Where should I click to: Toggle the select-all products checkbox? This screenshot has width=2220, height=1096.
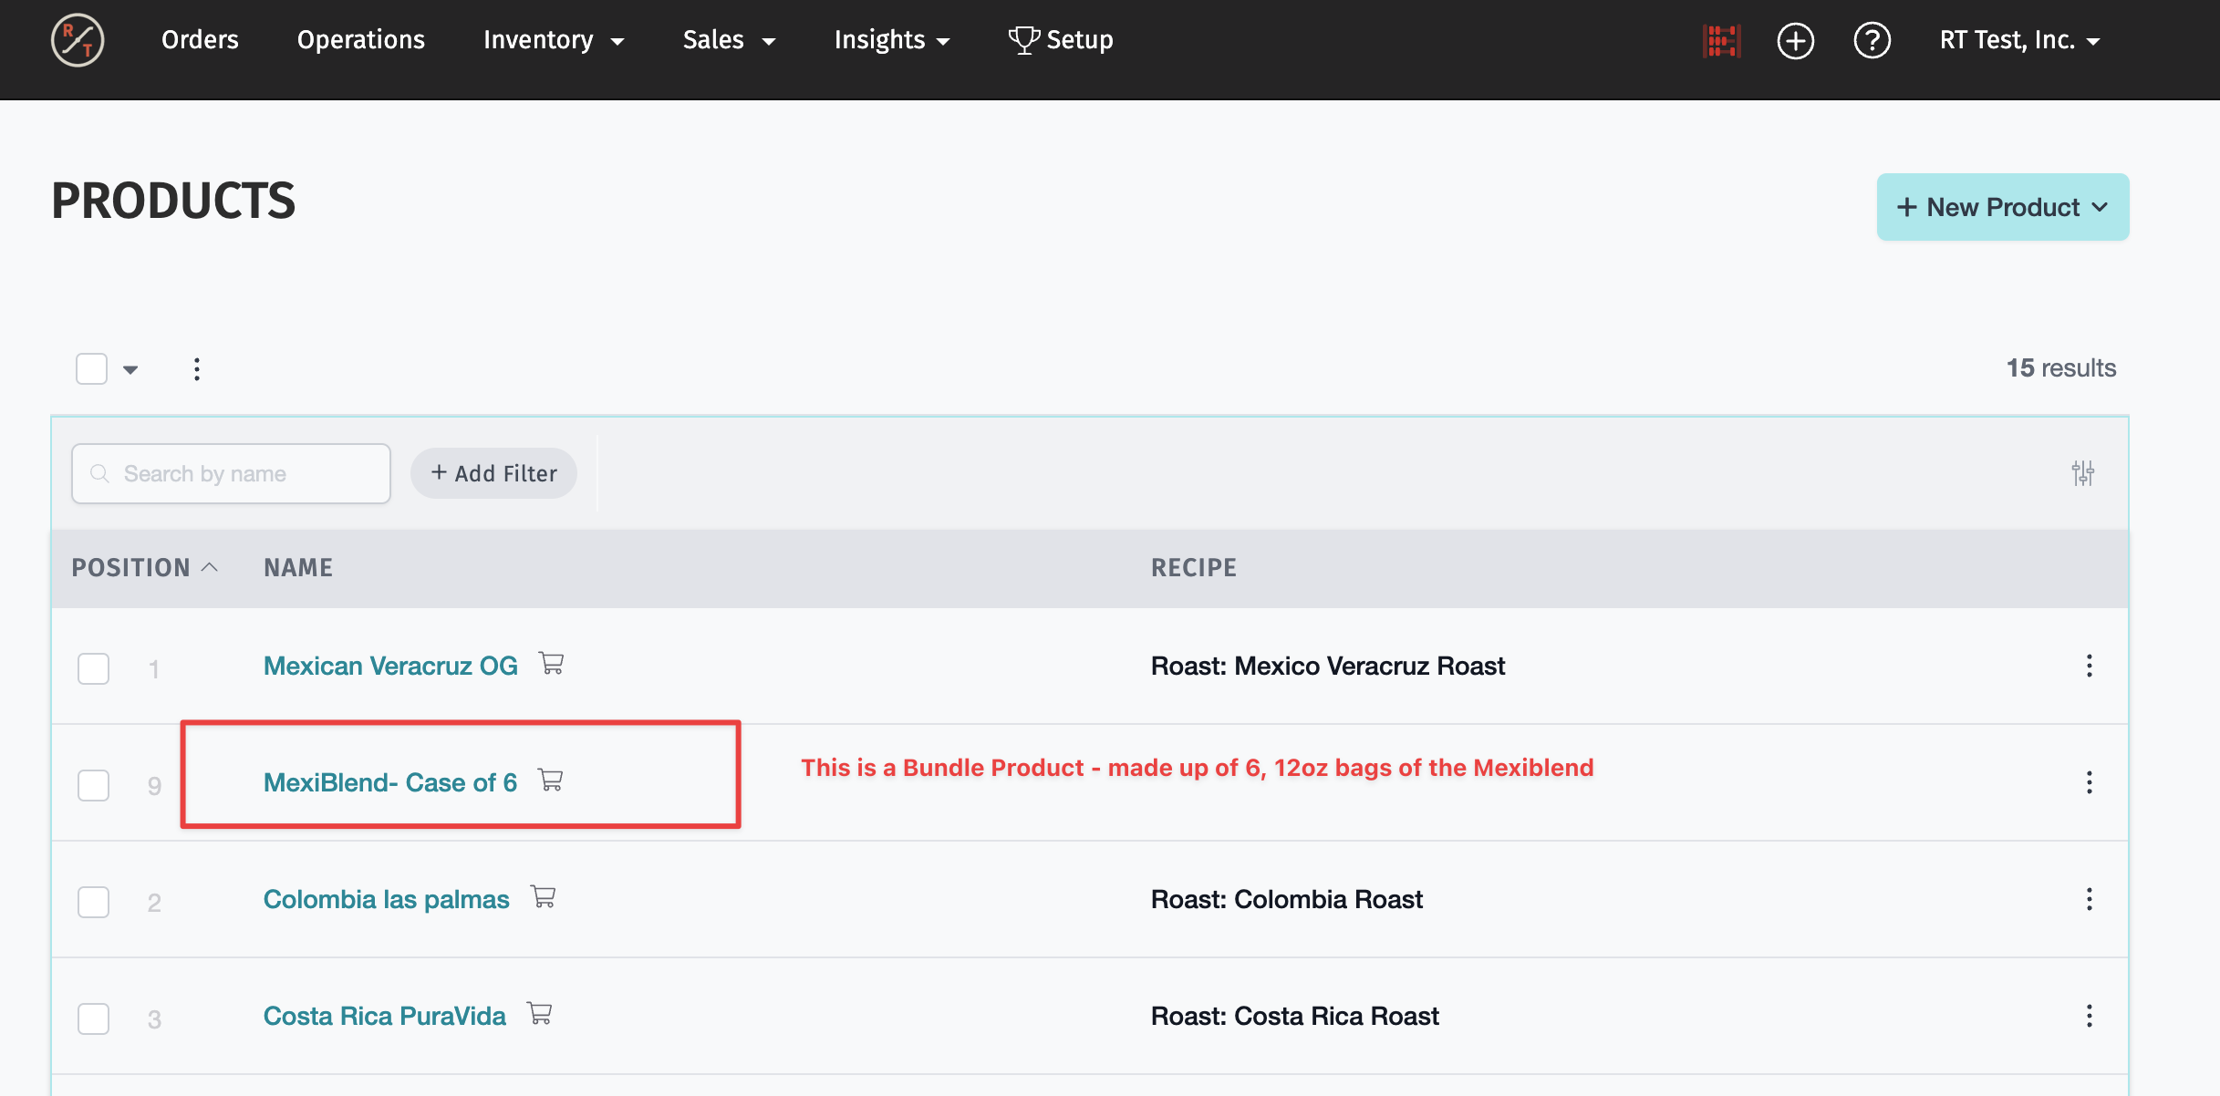point(91,369)
